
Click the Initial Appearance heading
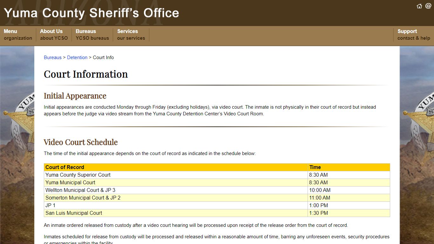(x=75, y=96)
